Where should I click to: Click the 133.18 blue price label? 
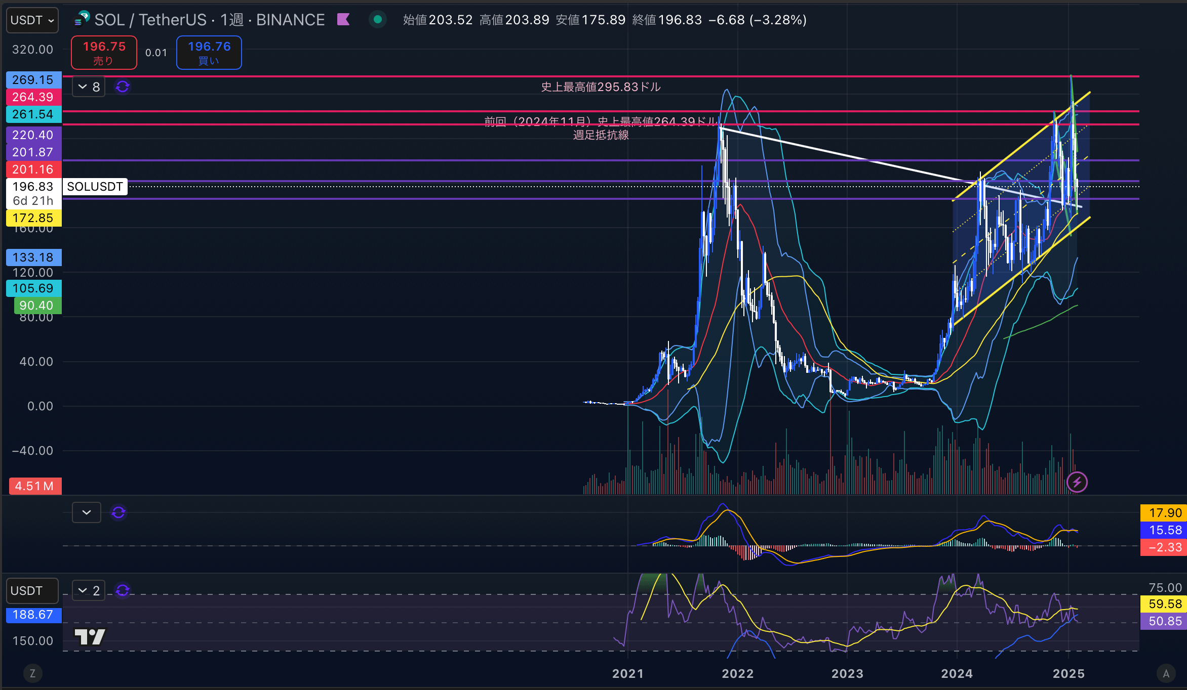pyautogui.click(x=33, y=257)
